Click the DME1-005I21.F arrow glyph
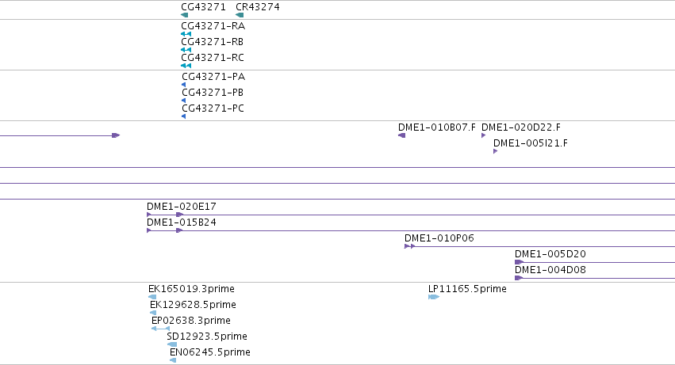 496,151
